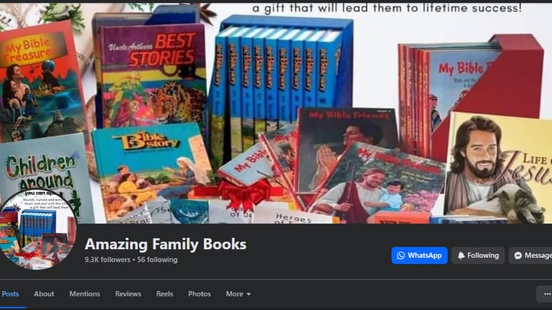Open the Photos tab
The image size is (552, 310).
coord(199,293)
